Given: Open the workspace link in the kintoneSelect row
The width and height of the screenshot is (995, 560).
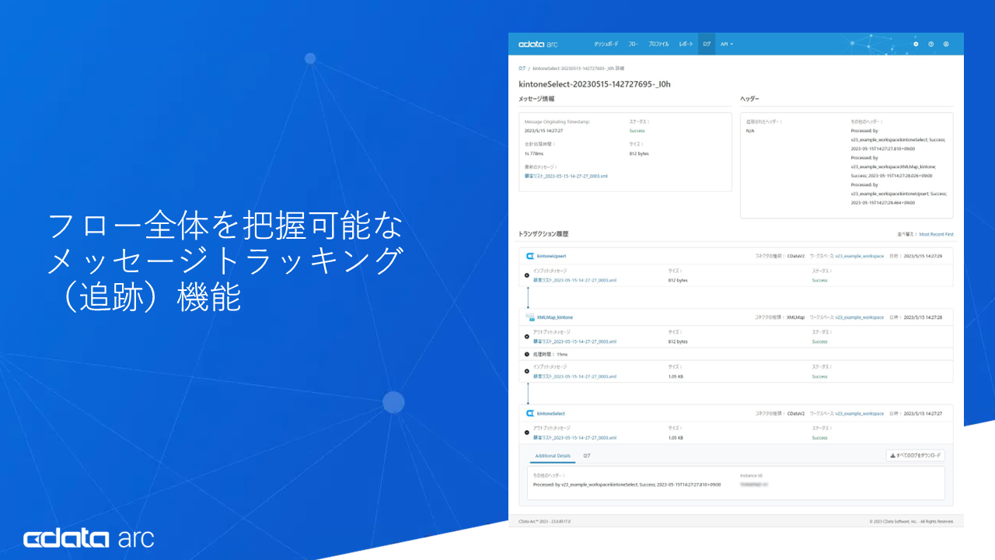Looking at the screenshot, I should pos(860,414).
